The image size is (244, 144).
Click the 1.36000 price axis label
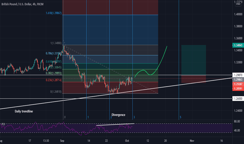click(x=238, y=38)
